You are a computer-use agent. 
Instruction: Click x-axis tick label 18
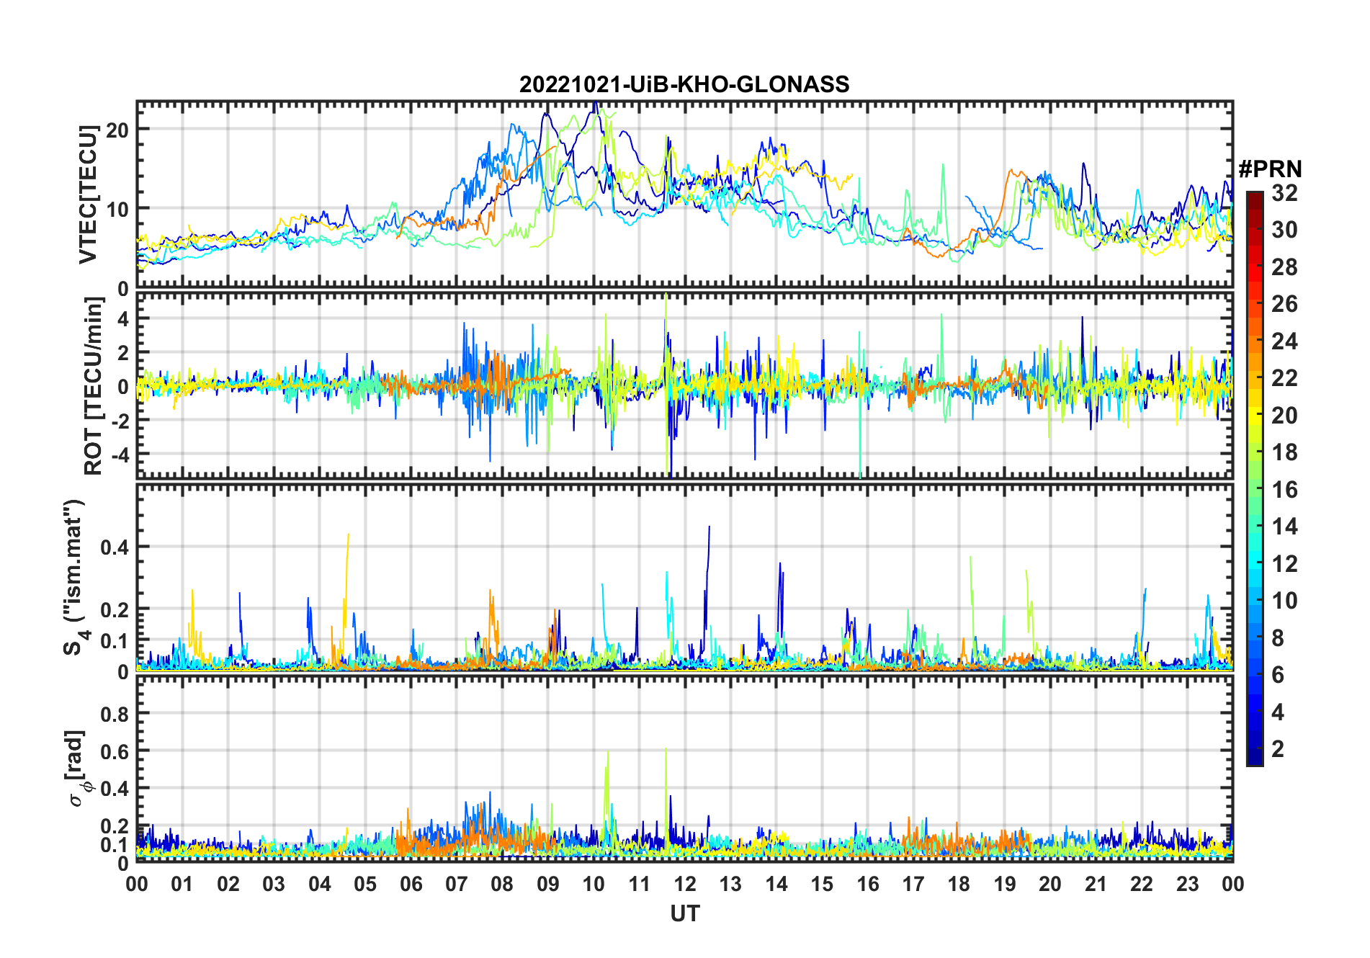[959, 884]
